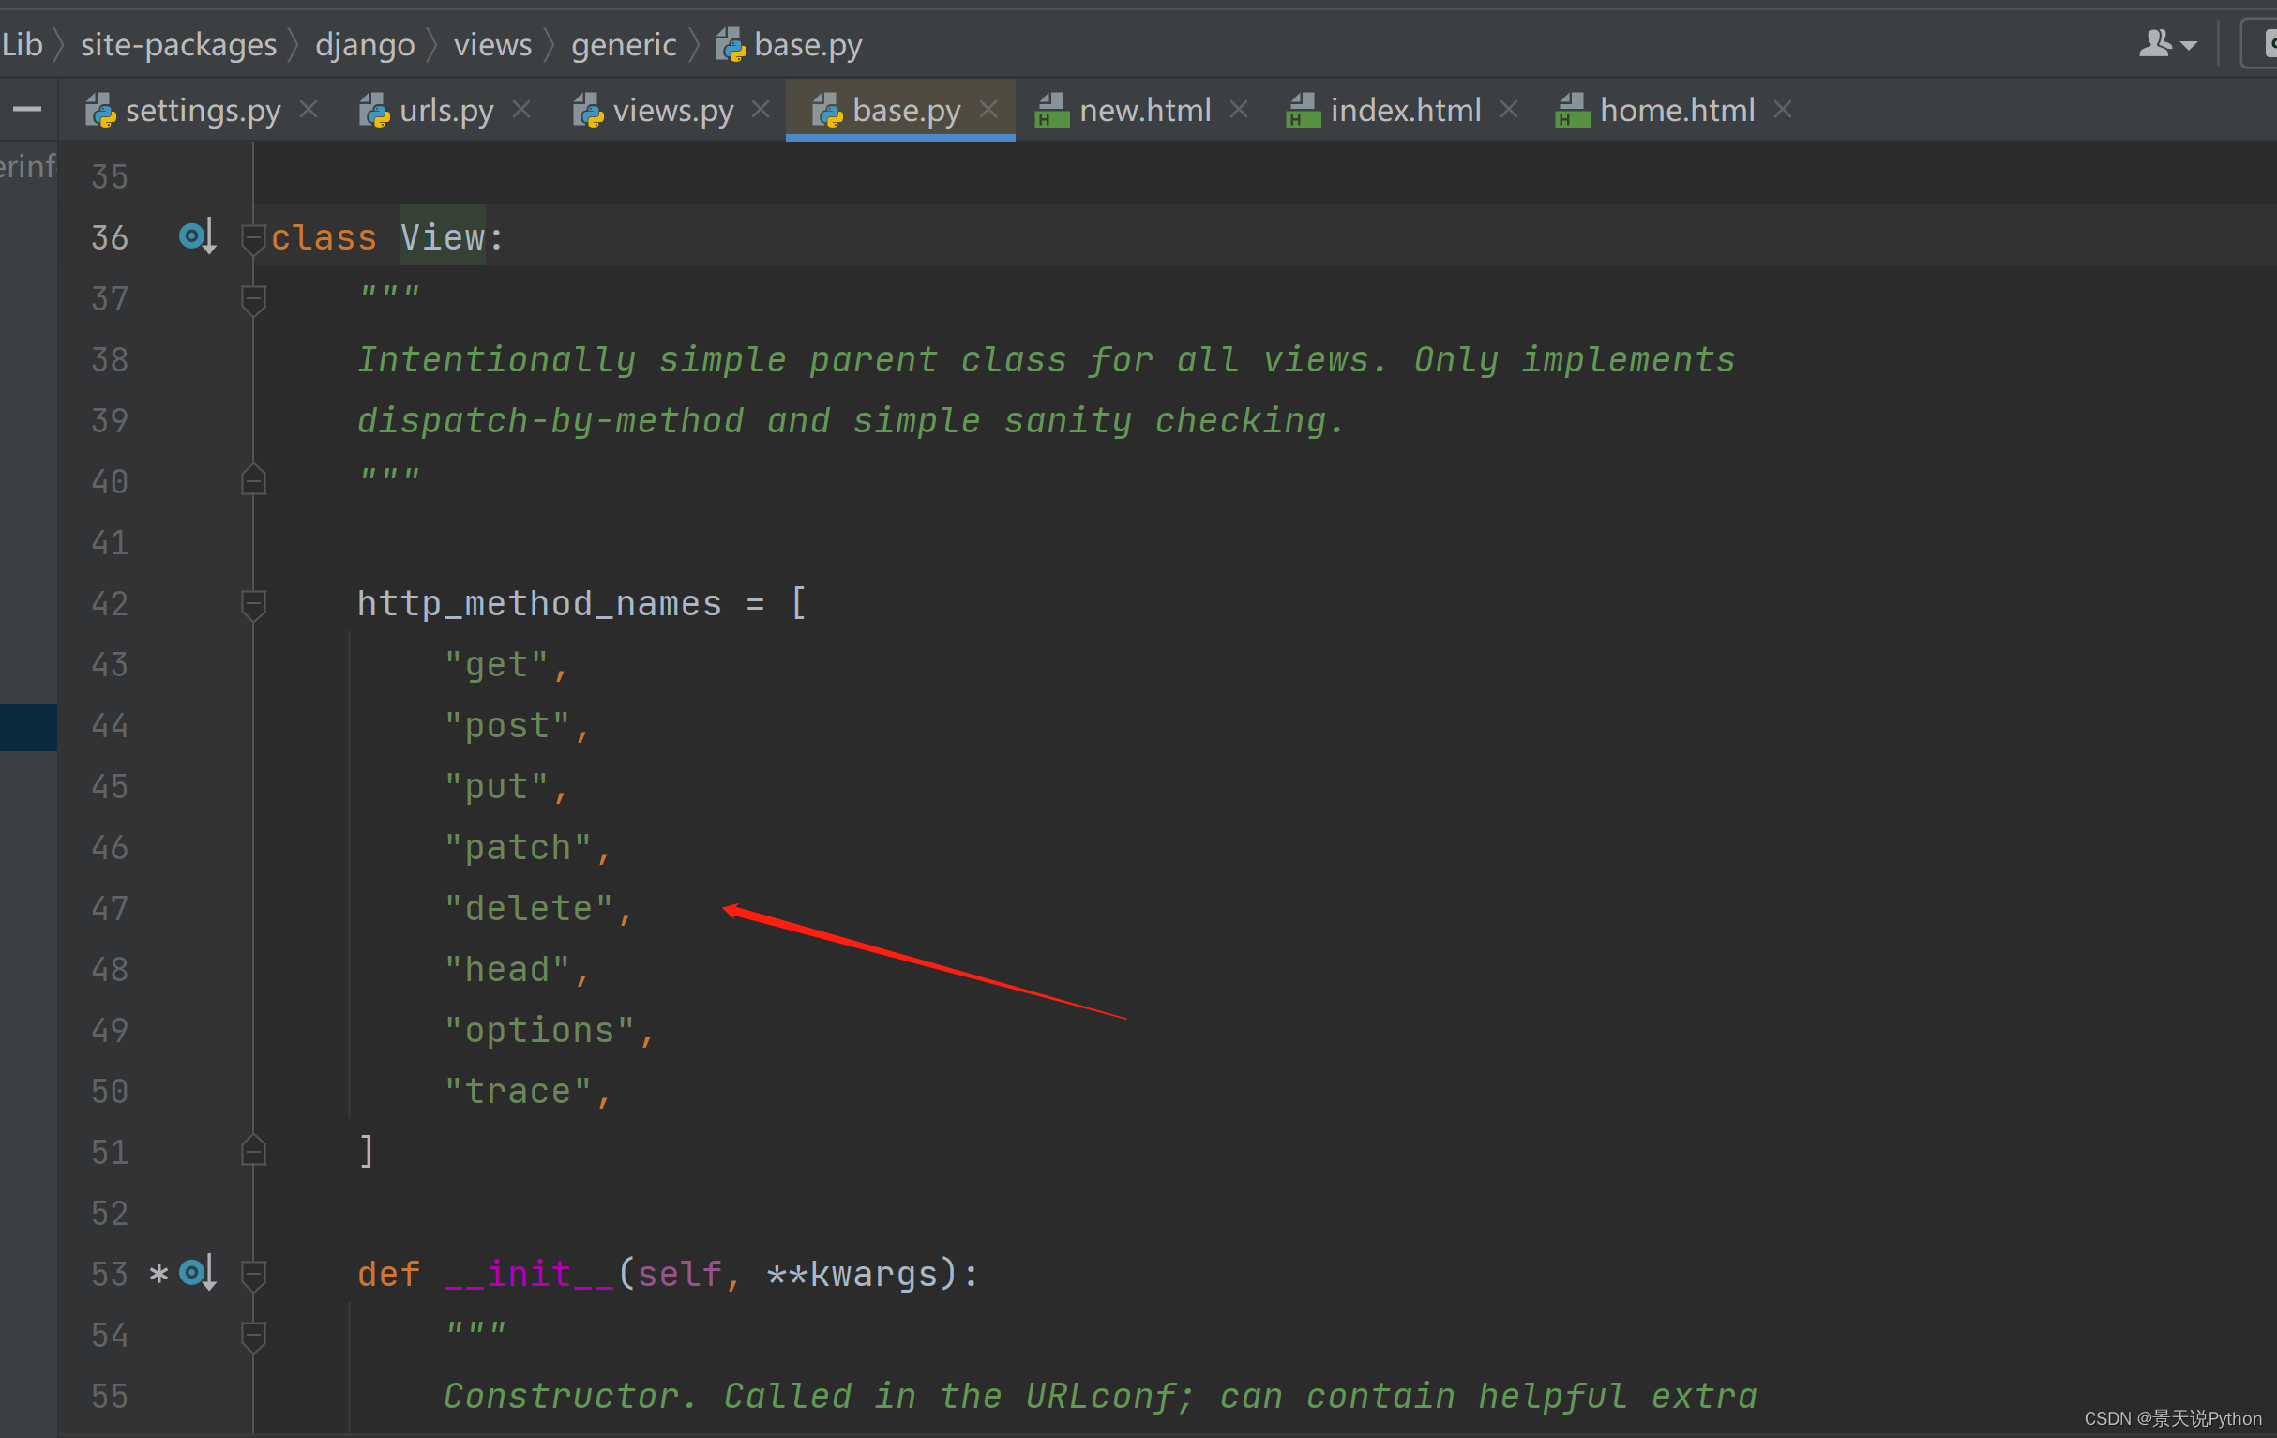The width and height of the screenshot is (2277, 1438).
Task: Click the **kwargs parameter
Action: point(851,1275)
